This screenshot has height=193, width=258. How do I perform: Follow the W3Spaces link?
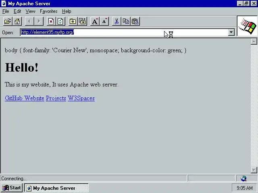pos(81,98)
